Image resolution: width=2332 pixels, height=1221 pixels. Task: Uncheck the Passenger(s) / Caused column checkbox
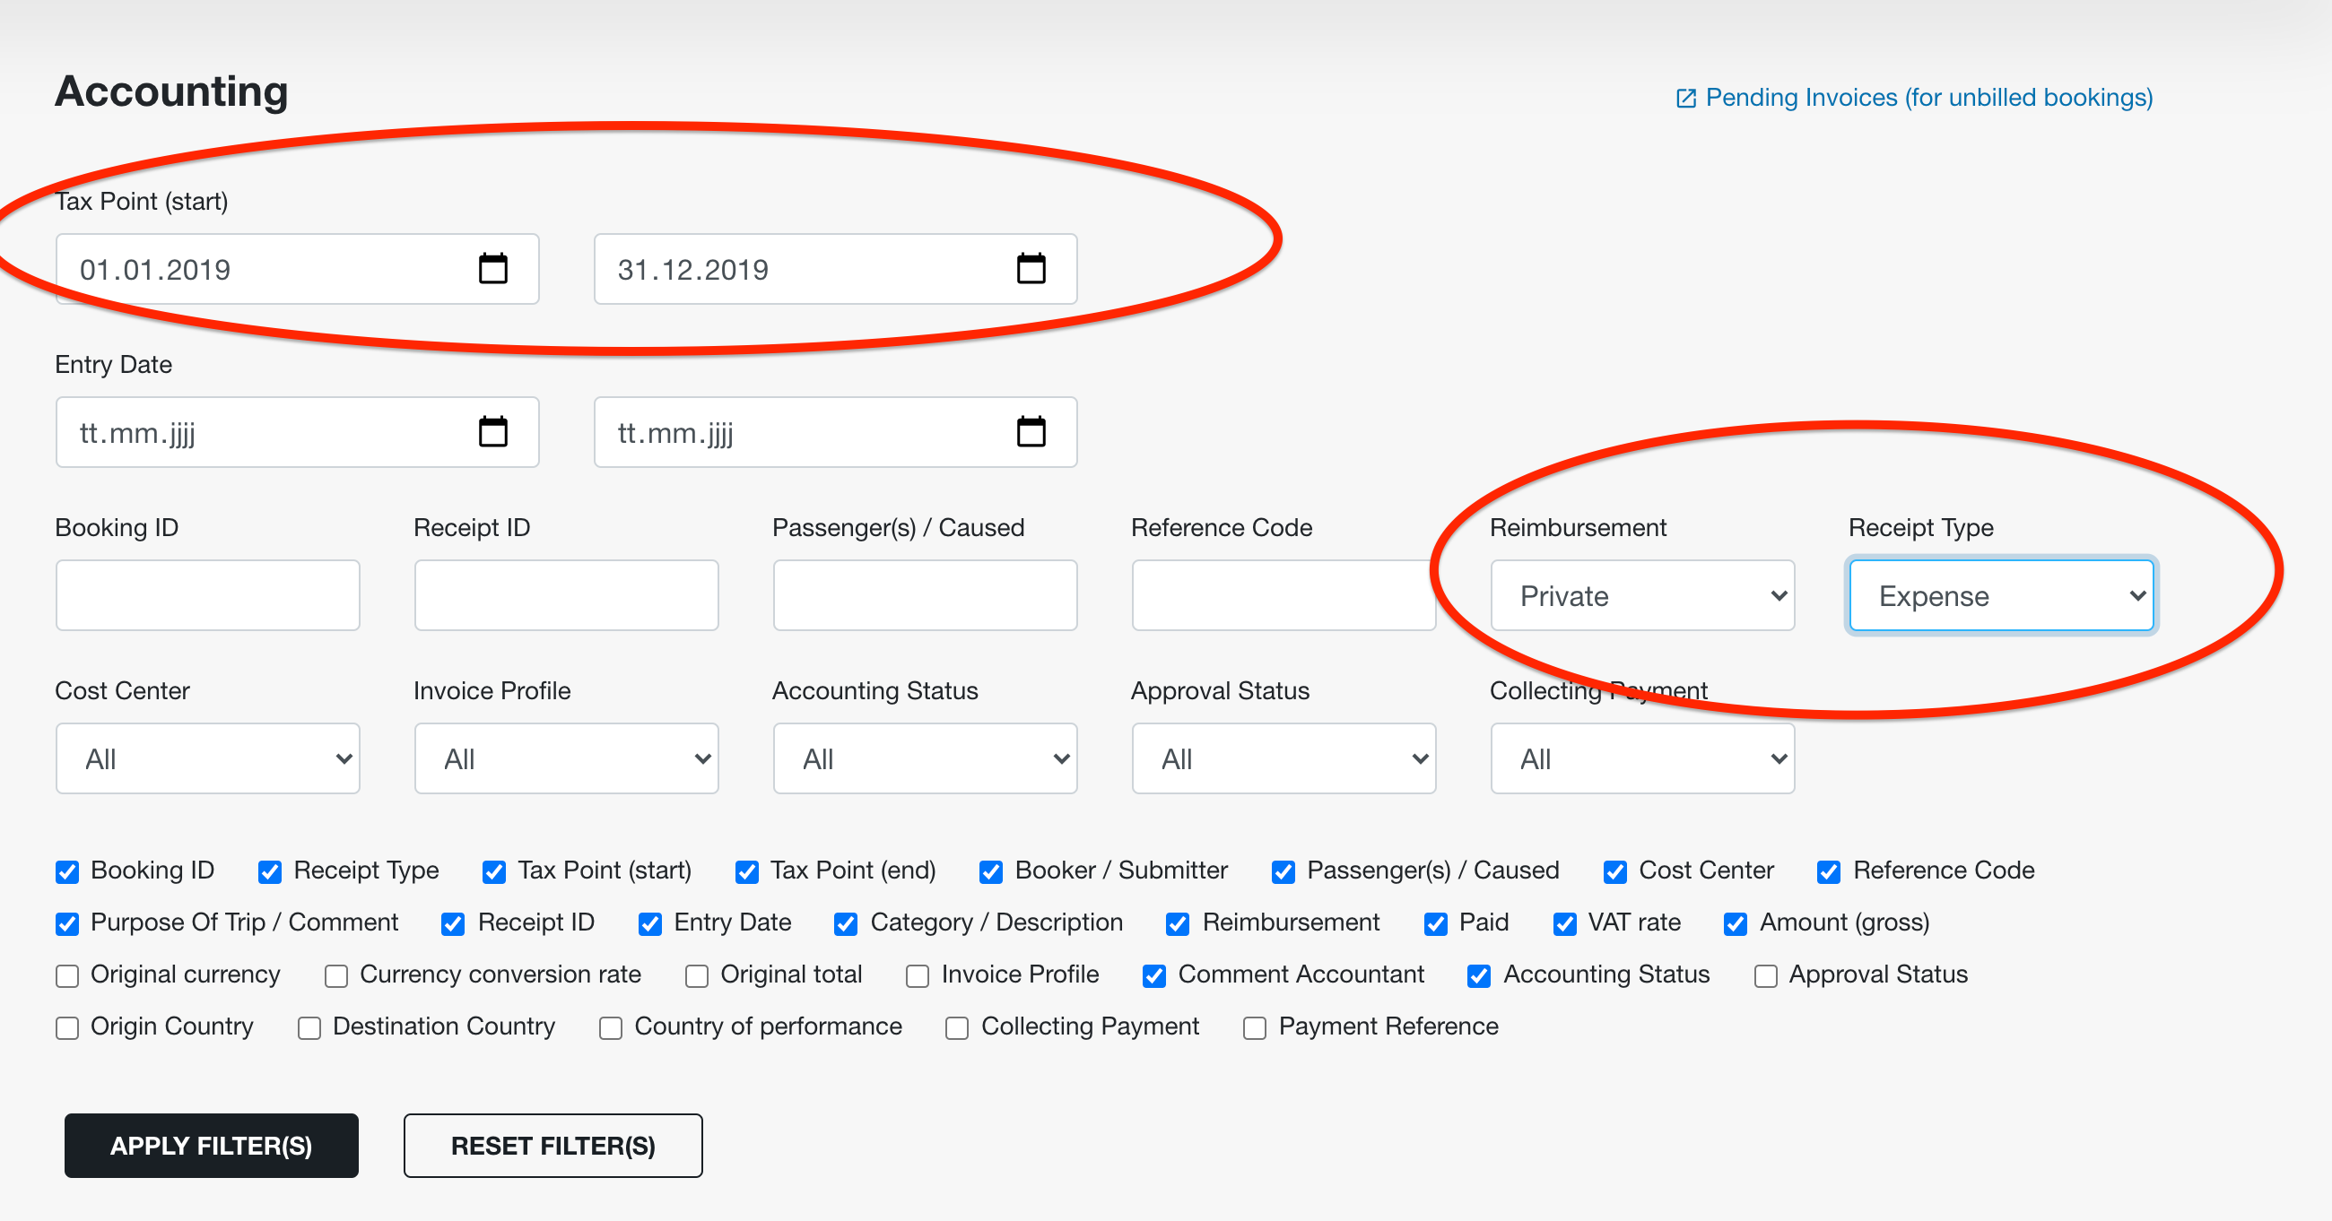[1283, 871]
